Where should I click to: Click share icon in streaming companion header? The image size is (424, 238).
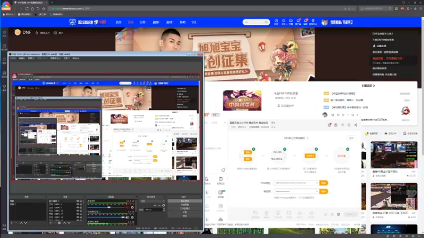[x=356, y=125]
